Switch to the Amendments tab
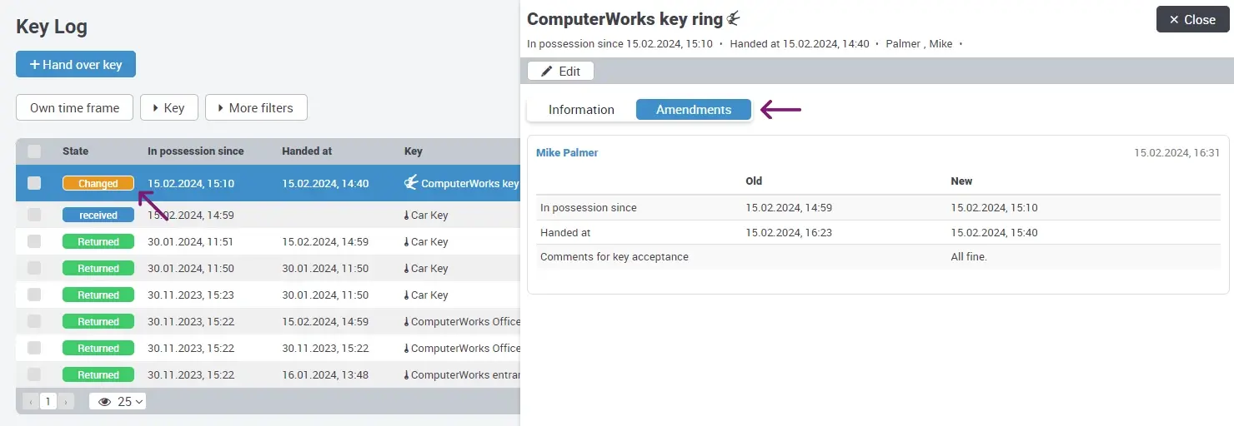The height and width of the screenshot is (426, 1234). 694,110
